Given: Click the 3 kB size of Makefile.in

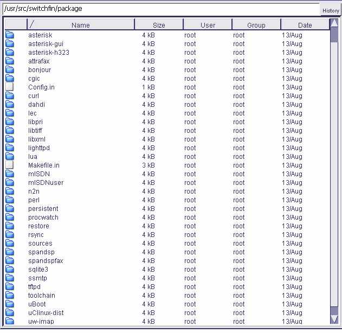Looking at the screenshot, I should tap(149, 165).
